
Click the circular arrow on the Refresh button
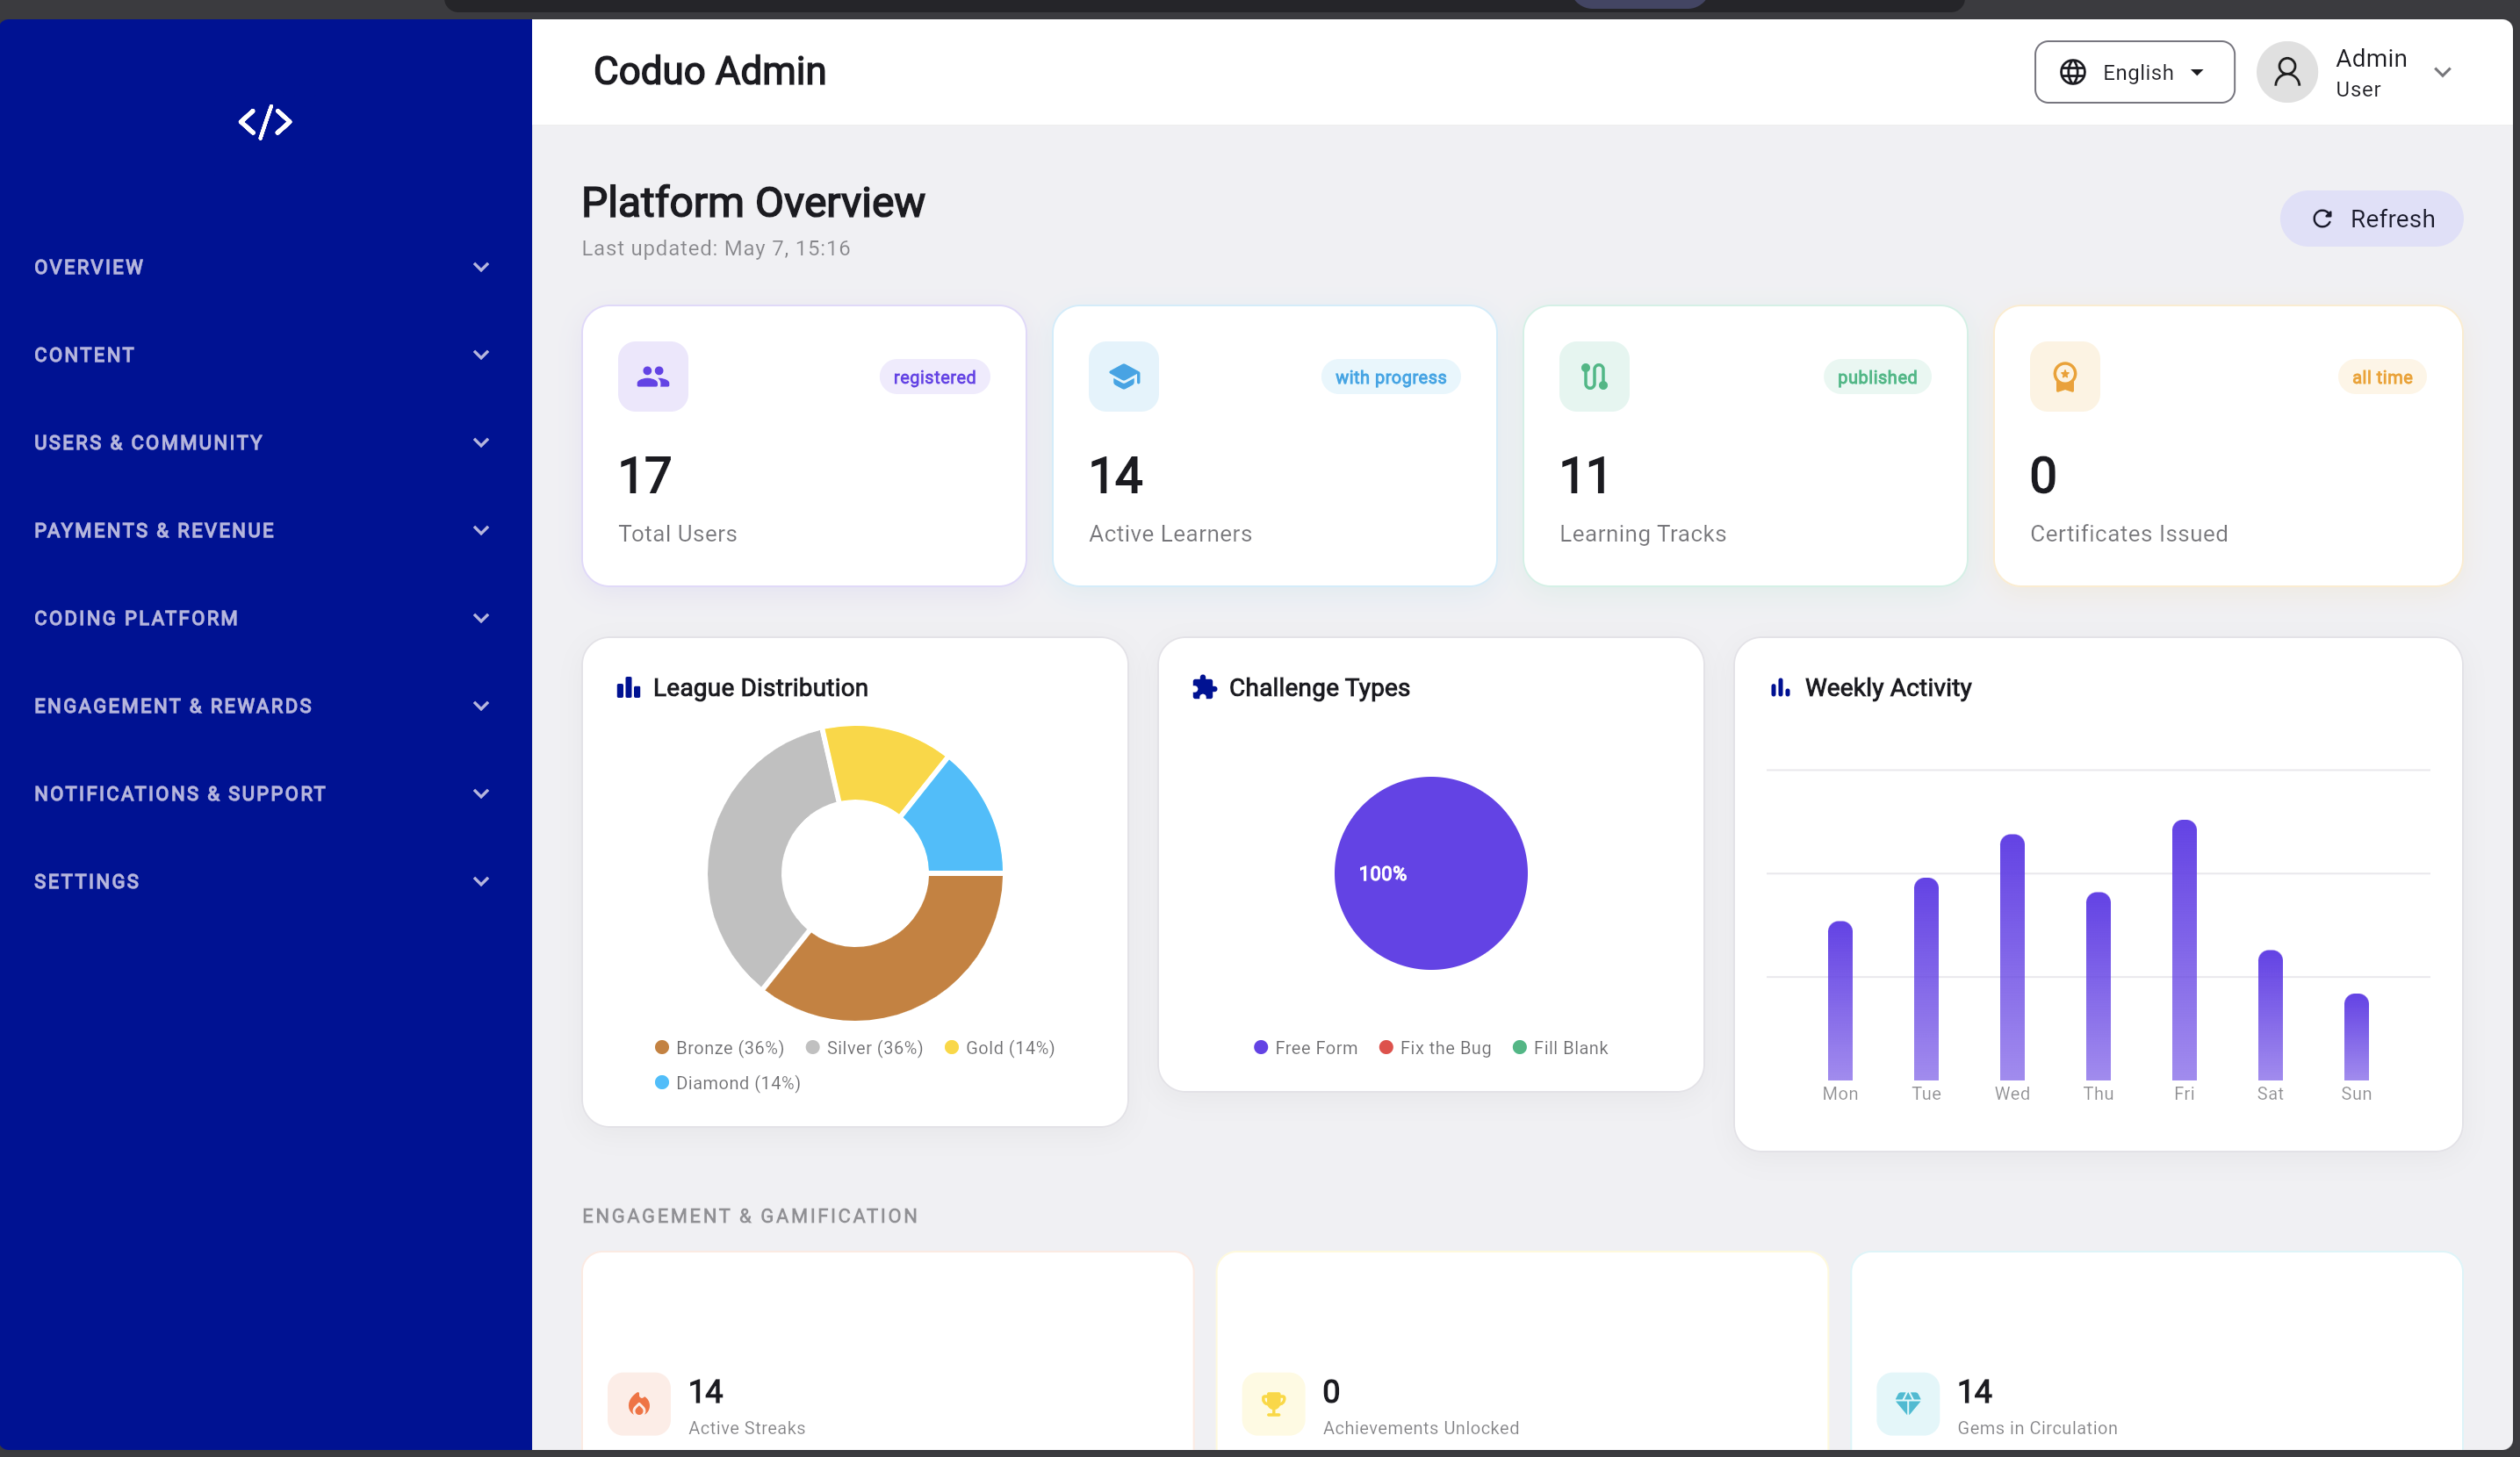click(2322, 219)
